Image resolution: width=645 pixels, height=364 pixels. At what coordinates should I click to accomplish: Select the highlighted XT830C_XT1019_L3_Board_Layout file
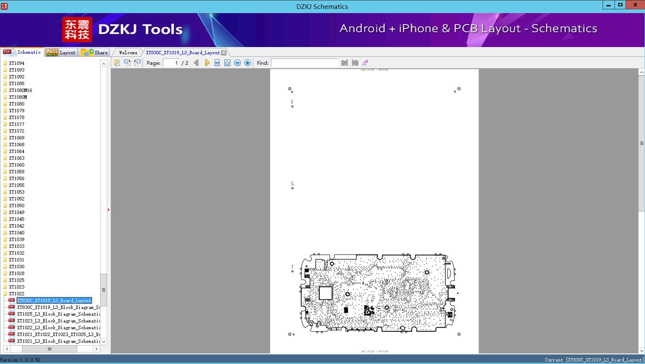click(x=54, y=300)
